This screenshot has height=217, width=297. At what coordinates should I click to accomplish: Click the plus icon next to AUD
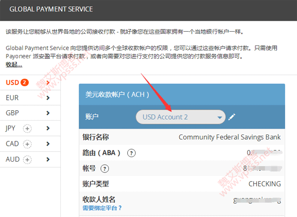[x=27, y=159]
